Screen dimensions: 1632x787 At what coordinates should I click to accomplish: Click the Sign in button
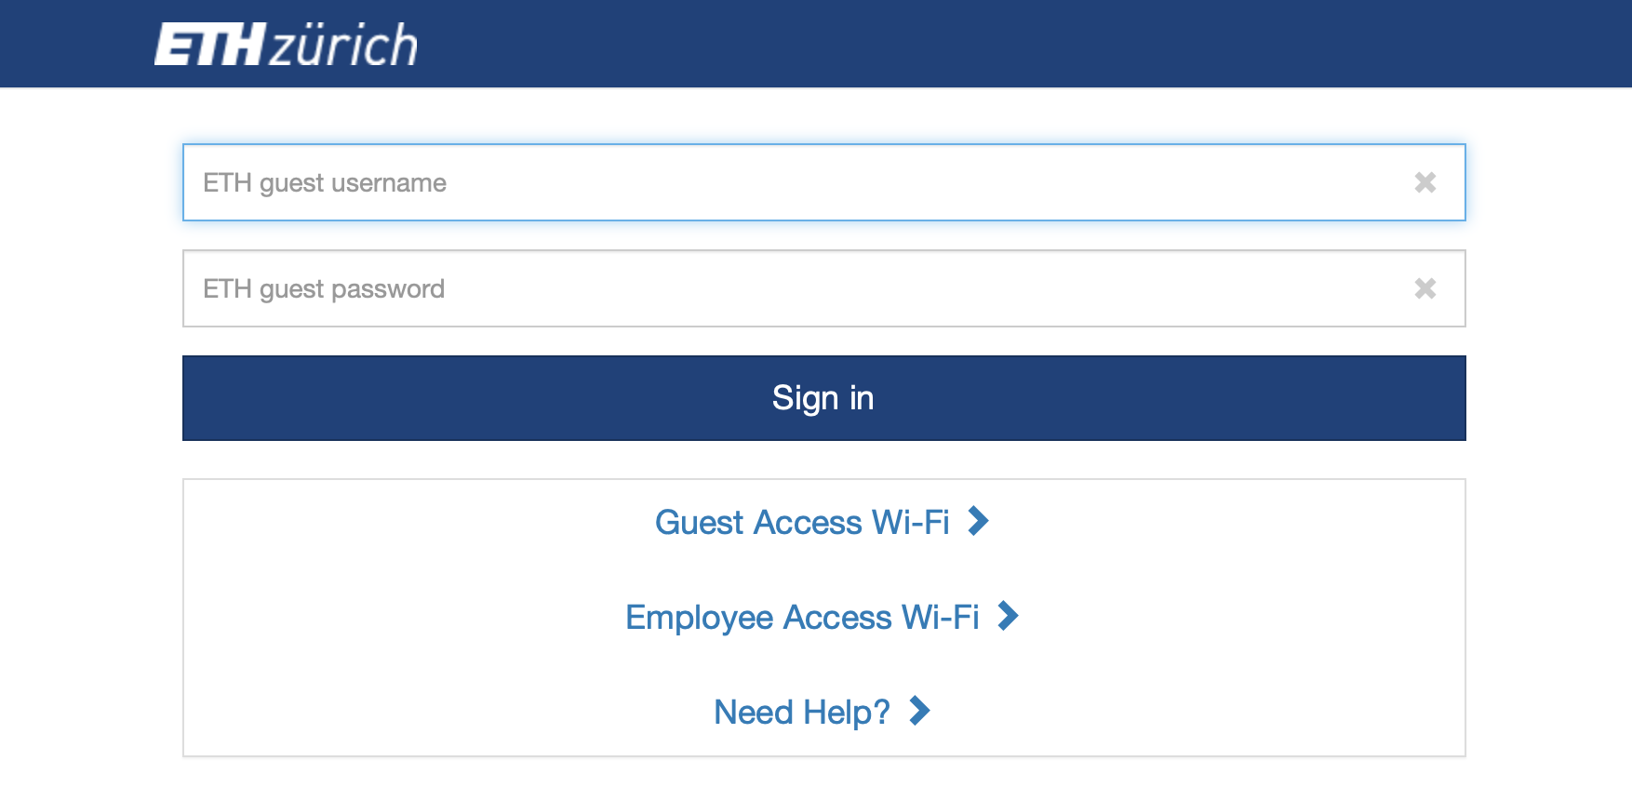[x=824, y=398]
